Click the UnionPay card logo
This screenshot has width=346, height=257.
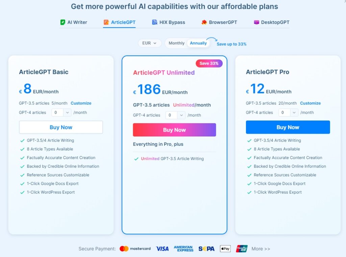[242, 249]
